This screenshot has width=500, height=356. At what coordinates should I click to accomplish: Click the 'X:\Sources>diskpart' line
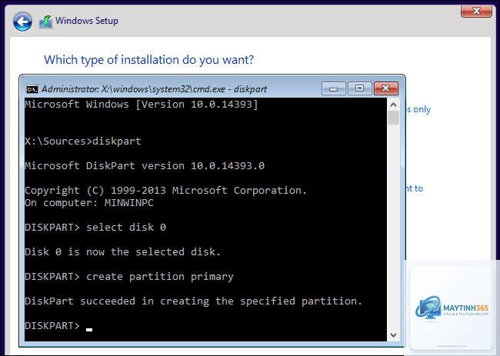(83, 141)
